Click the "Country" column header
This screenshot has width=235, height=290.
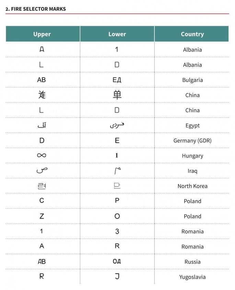(x=192, y=34)
